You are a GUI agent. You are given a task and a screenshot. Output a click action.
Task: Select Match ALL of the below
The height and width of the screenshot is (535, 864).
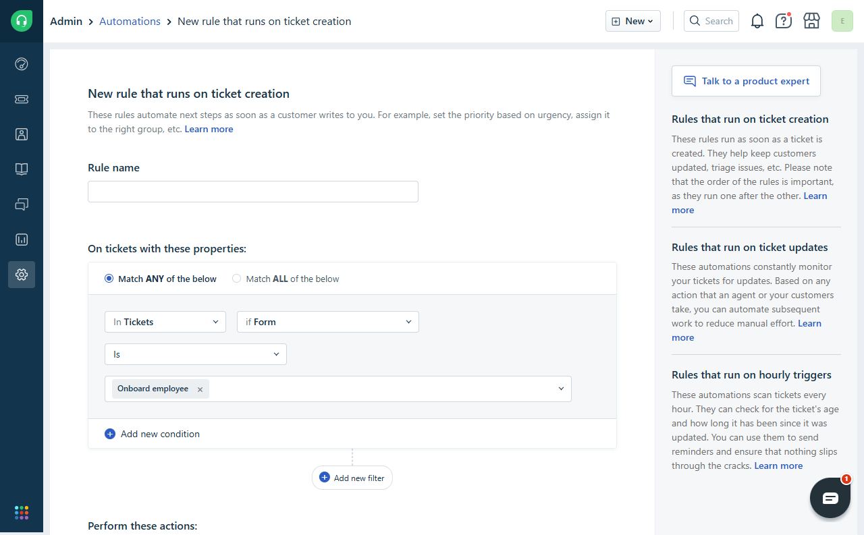pos(236,279)
